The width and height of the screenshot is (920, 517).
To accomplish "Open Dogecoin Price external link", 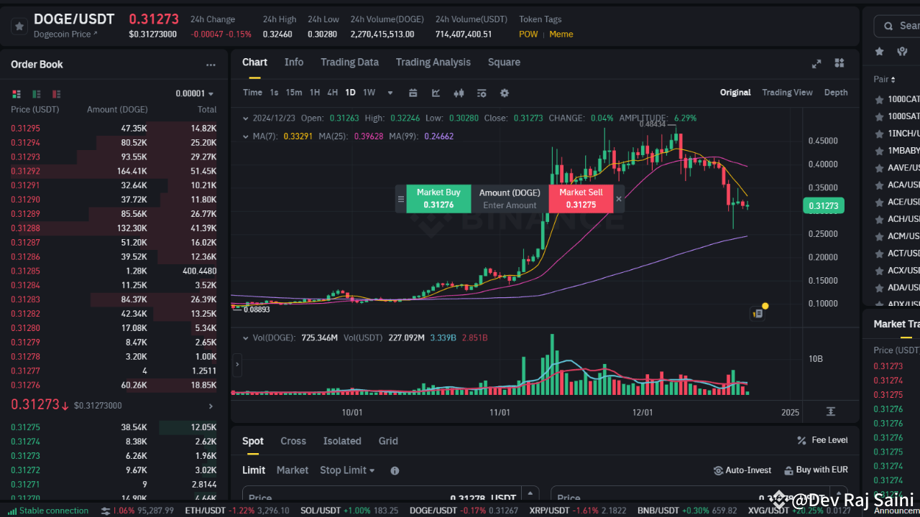I will click(x=65, y=34).
